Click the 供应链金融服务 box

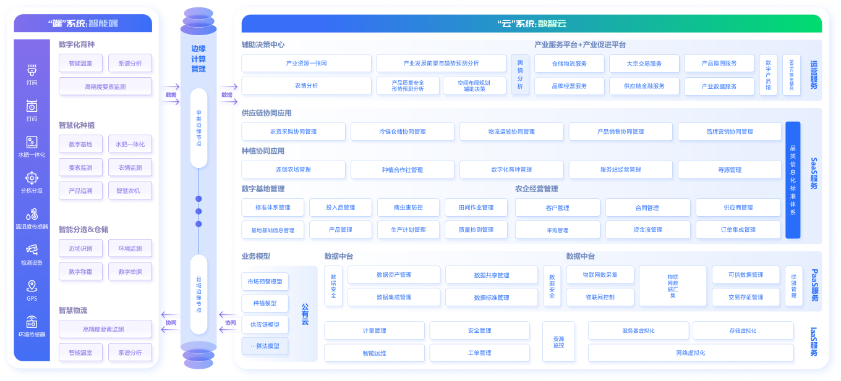644,86
